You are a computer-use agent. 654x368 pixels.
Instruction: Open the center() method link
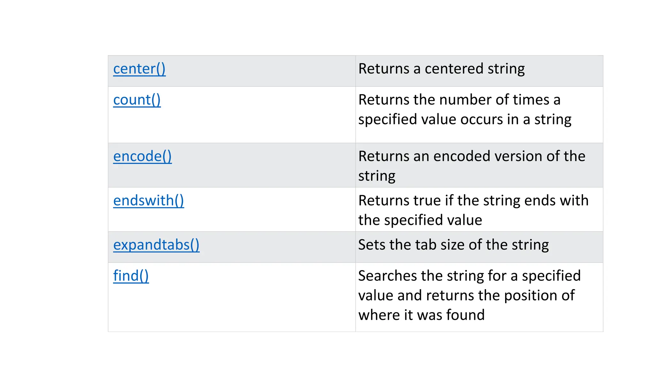pyautogui.click(x=139, y=69)
